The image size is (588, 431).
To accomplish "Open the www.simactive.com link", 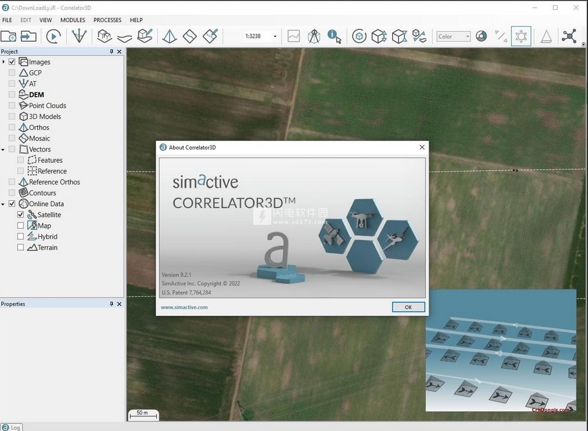I will tap(184, 307).
